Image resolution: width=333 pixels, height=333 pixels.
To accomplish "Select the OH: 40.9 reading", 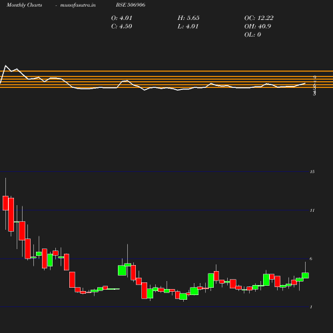I will (258, 27).
